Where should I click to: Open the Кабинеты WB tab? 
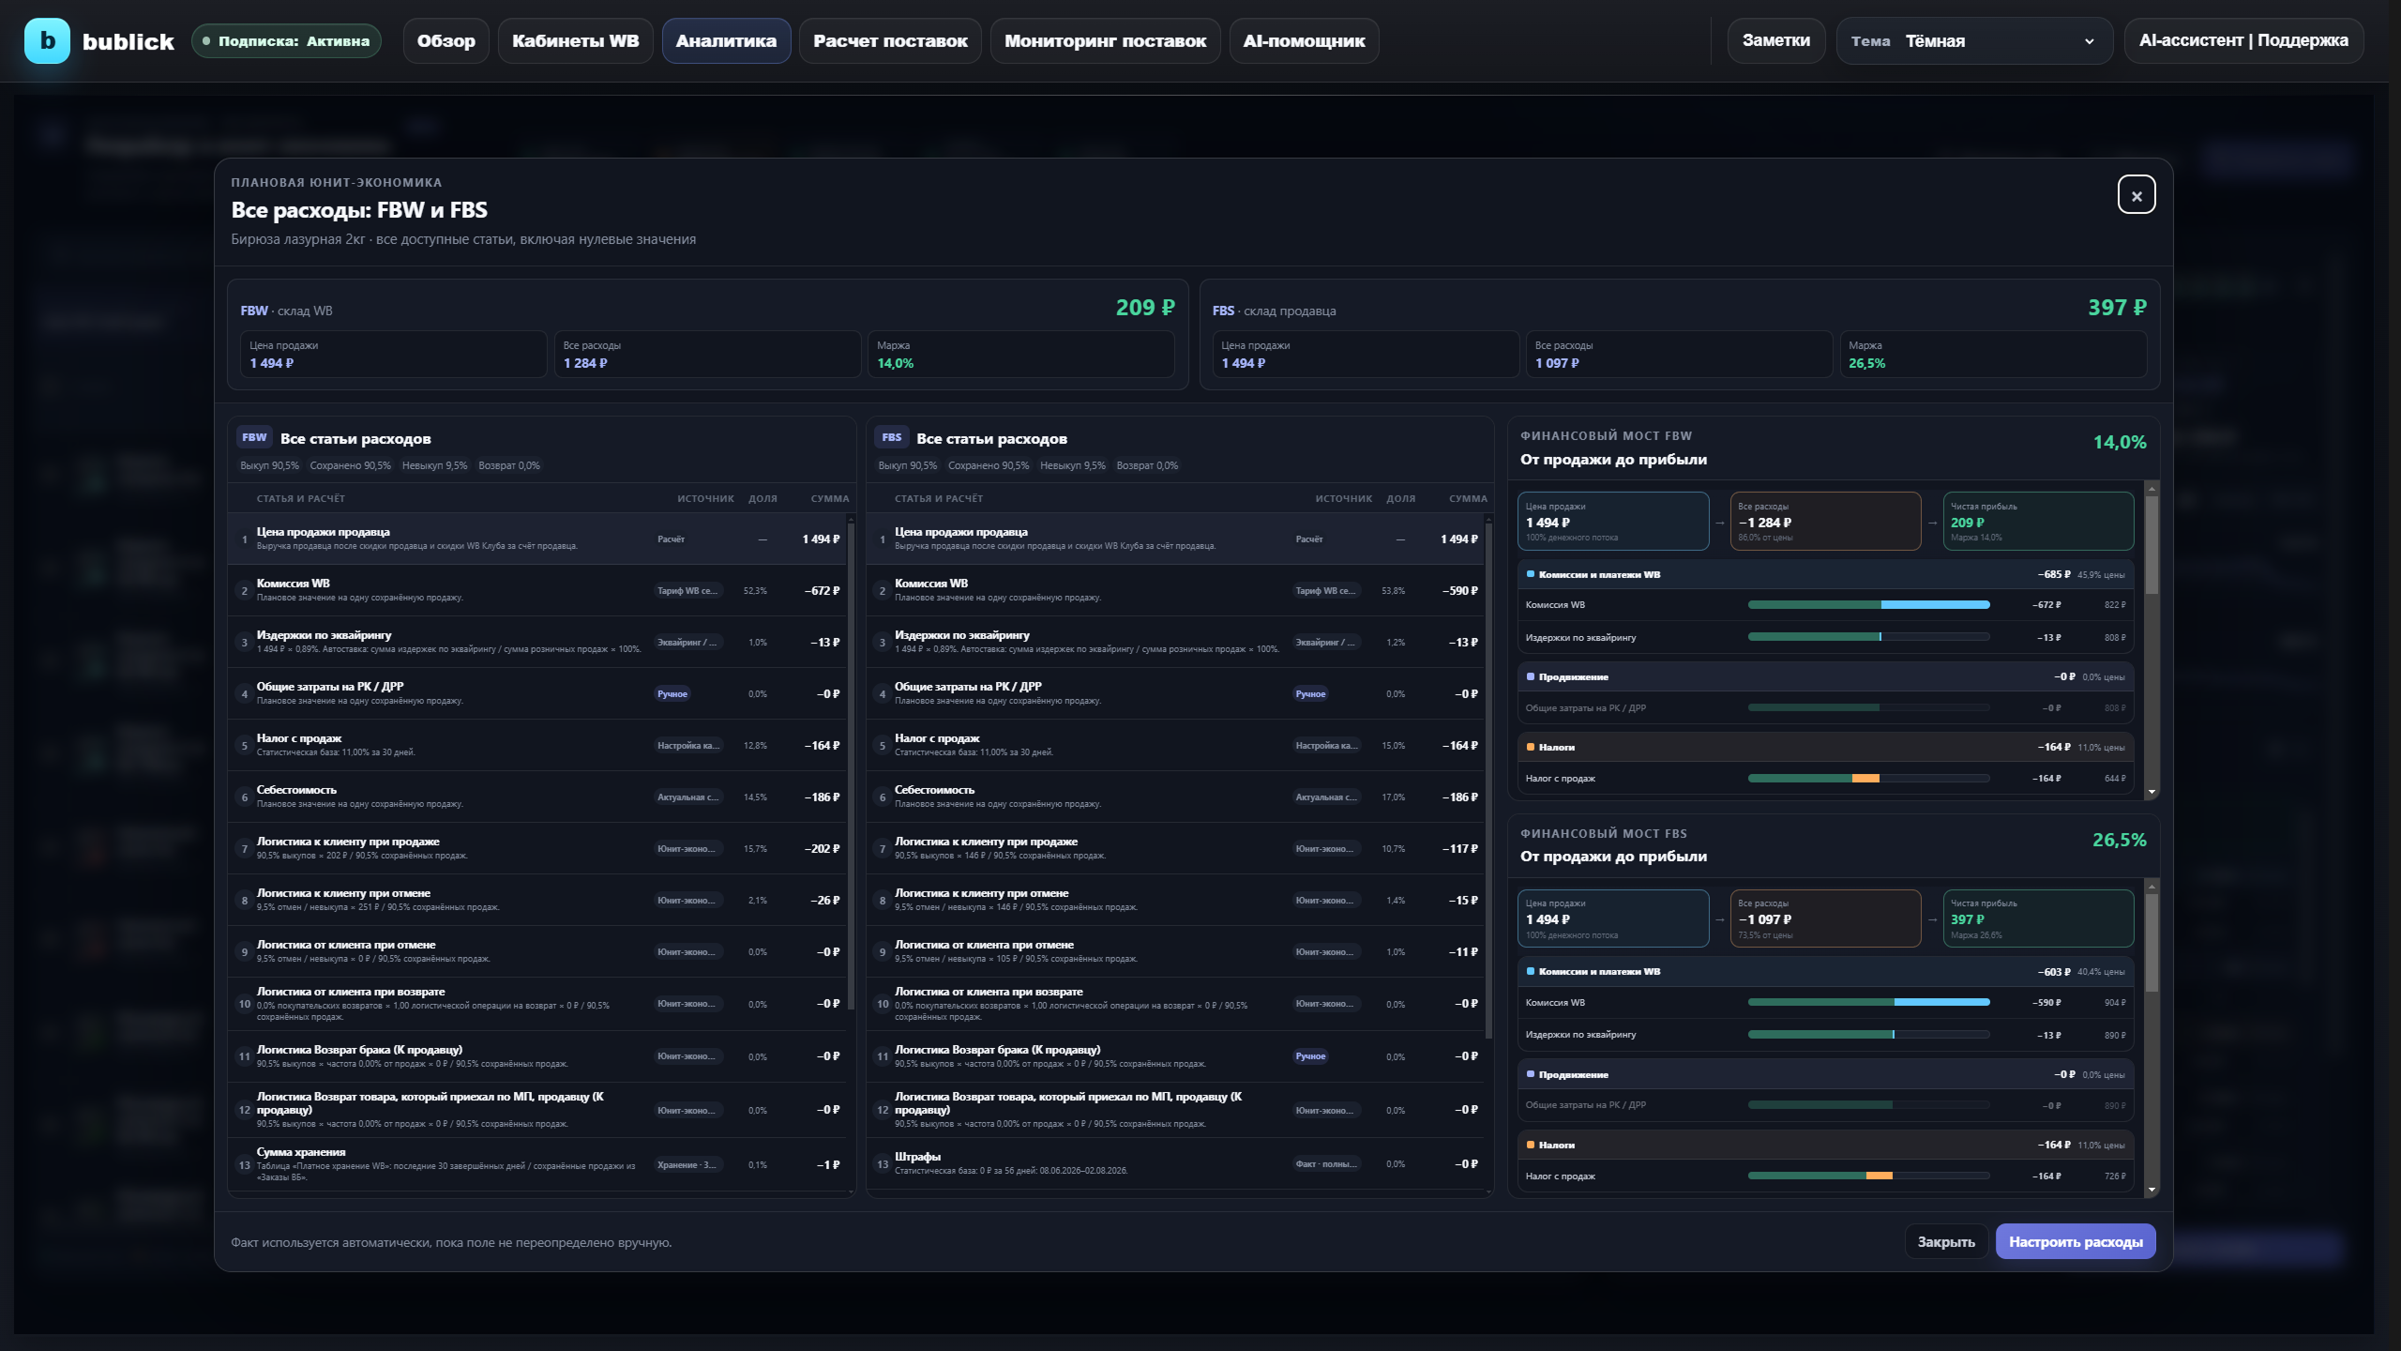576,41
